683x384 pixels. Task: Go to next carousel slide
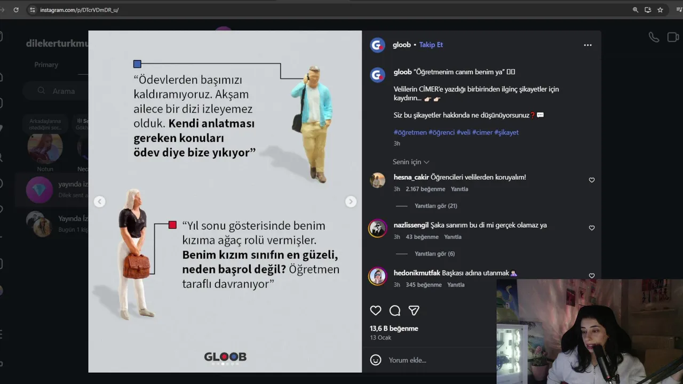pyautogui.click(x=351, y=202)
